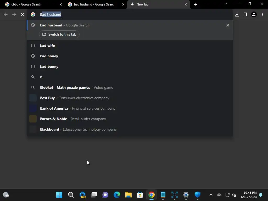Choose the 'bad bunny' history suggestion
Viewport: 268px width, 201px height.
tap(130, 66)
